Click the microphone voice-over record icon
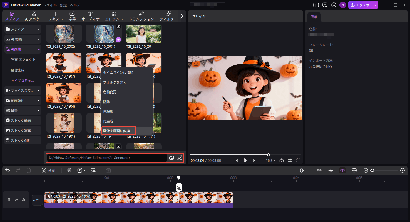This screenshot has width=410, height=222. tap(302, 170)
